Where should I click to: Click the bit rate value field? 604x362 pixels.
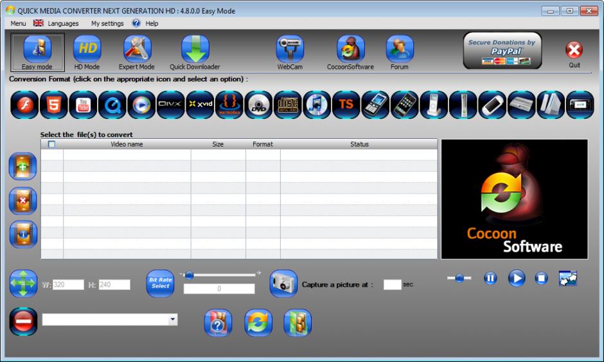(x=219, y=289)
